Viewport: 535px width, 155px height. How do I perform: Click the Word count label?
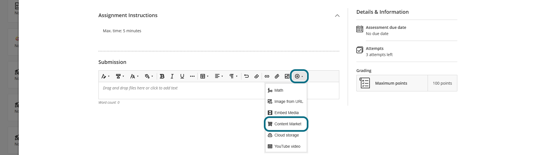[109, 103]
